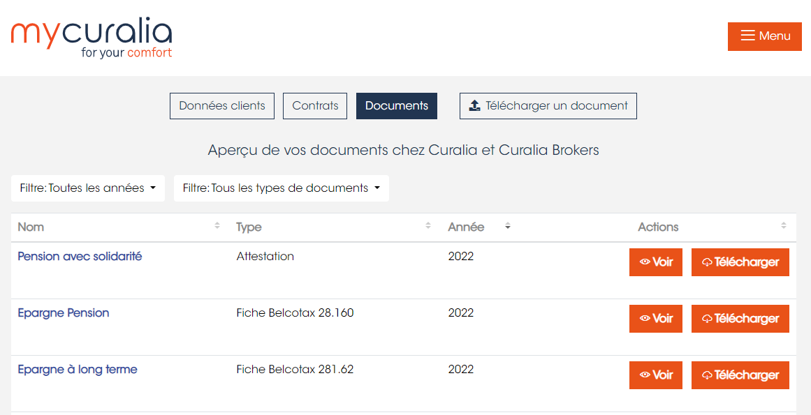This screenshot has width=811, height=415.
Task: Open the mycuralia logo home link
Action: pos(92,38)
